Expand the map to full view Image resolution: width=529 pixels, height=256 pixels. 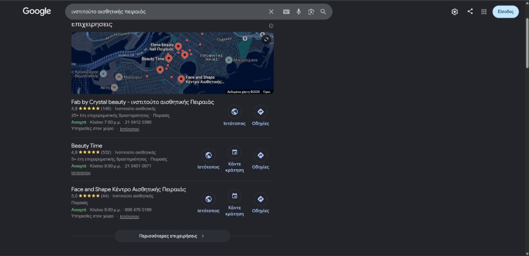pos(266,39)
